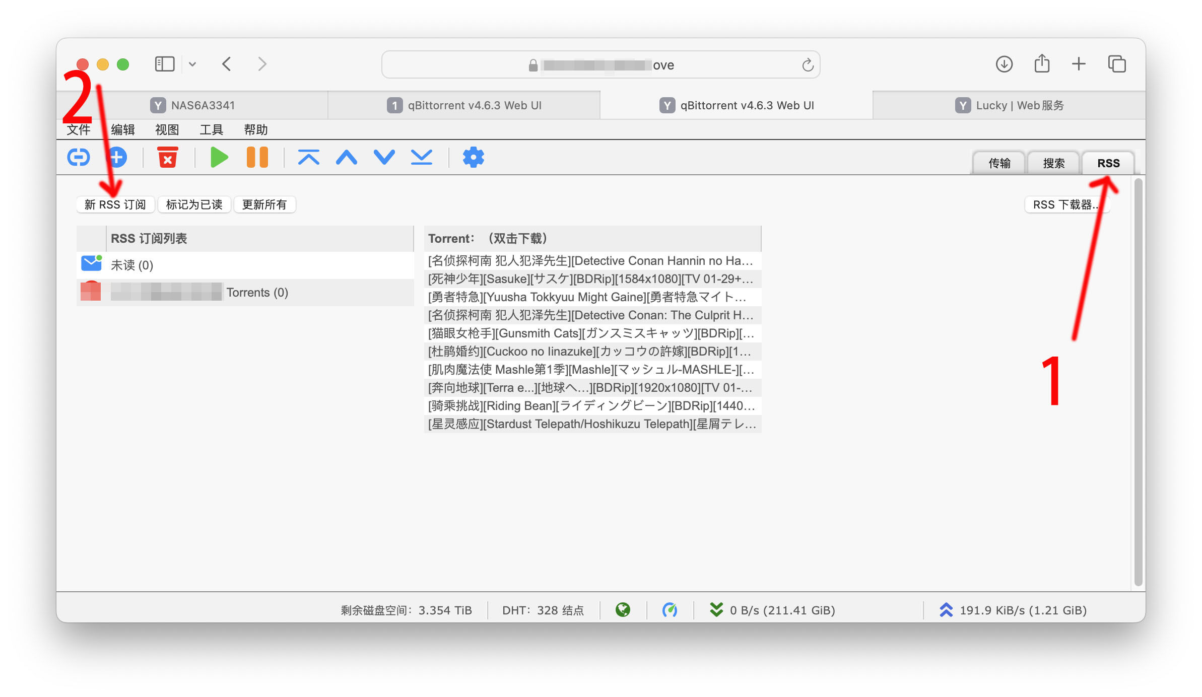Select the 未读 (0) feed row
Image resolution: width=1202 pixels, height=697 pixels.
[245, 265]
